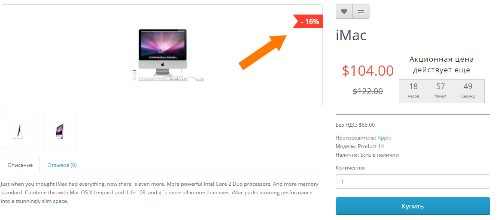This screenshot has height=220, width=501.
Task: Click the hours countdown cell showing 18
Action: (x=413, y=91)
